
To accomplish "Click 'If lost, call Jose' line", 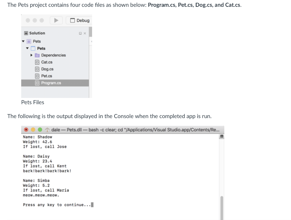I will (45, 147).
